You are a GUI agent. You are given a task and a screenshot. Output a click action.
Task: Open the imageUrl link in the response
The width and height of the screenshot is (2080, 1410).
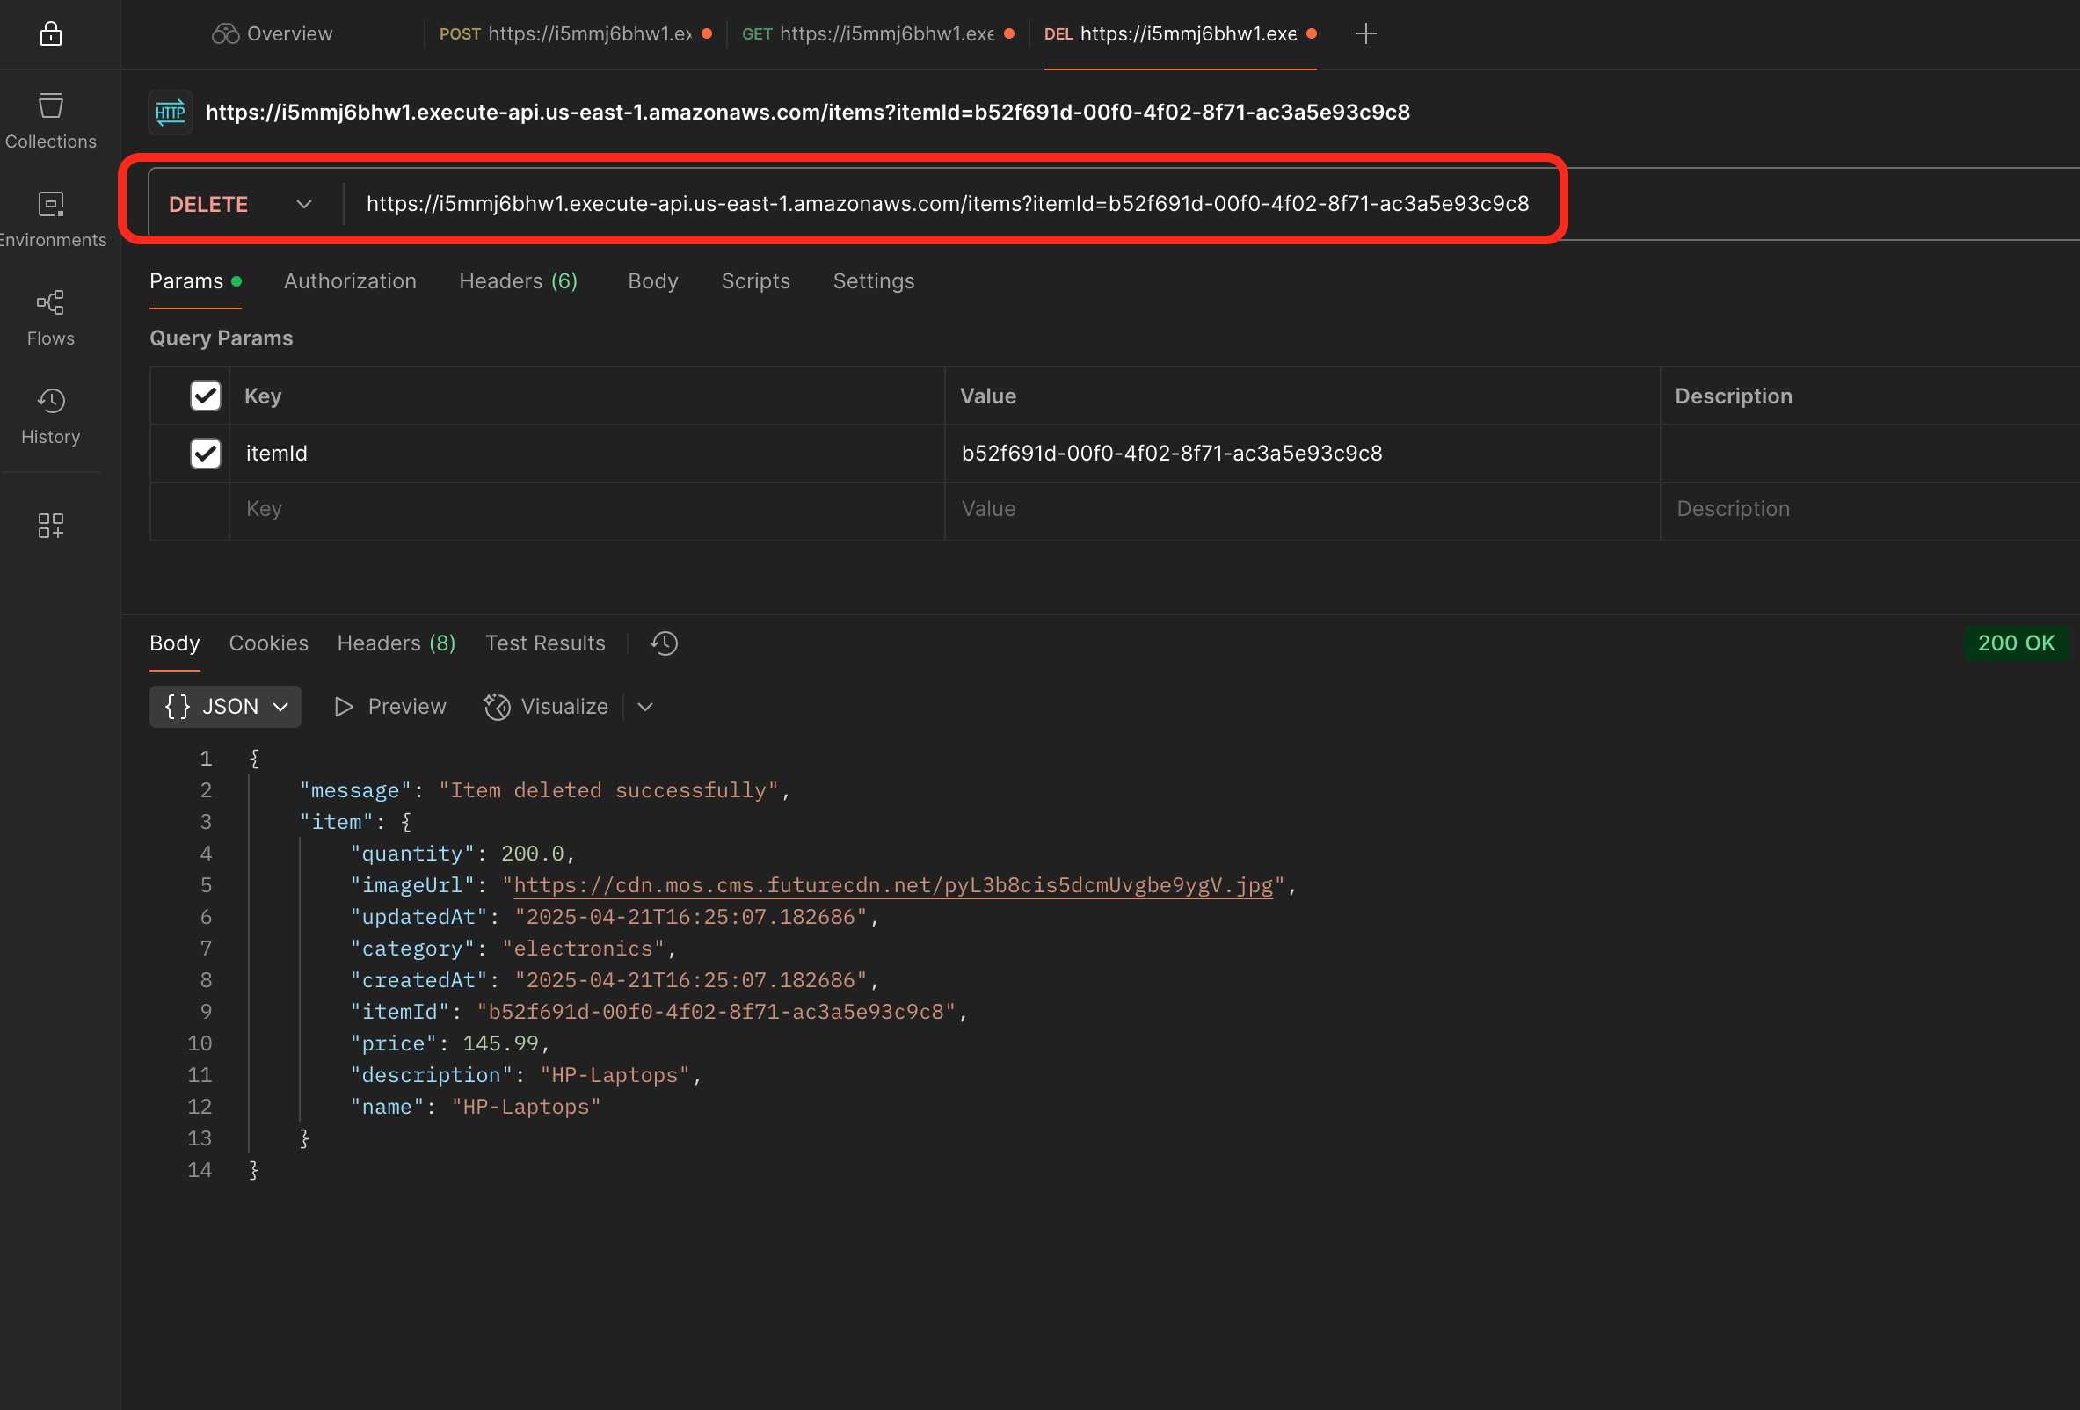pyautogui.click(x=892, y=885)
